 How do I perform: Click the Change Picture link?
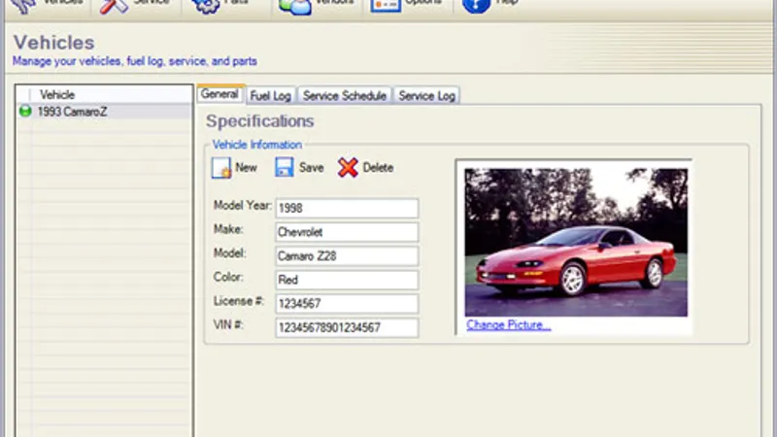click(x=508, y=325)
